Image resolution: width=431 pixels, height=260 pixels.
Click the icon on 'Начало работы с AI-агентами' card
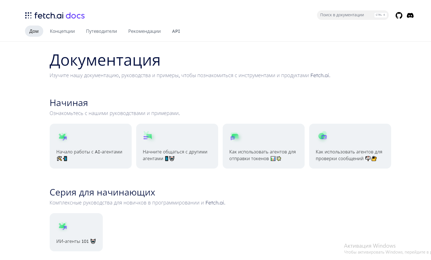(63, 137)
